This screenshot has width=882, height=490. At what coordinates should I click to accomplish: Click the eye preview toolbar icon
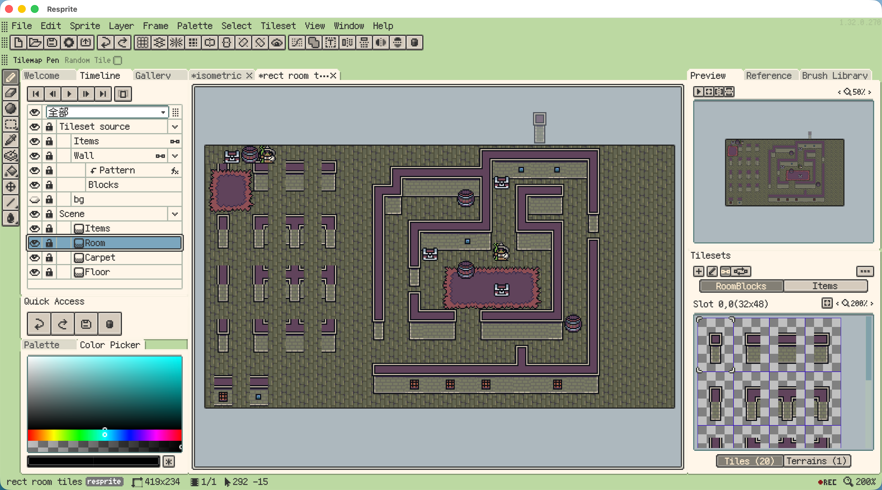tap(277, 43)
